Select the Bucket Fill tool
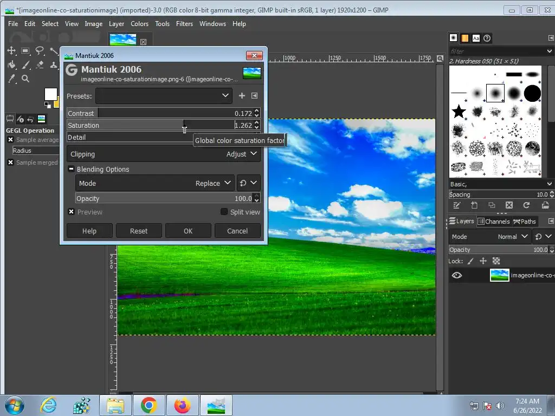The image size is (555, 416). pos(11,65)
